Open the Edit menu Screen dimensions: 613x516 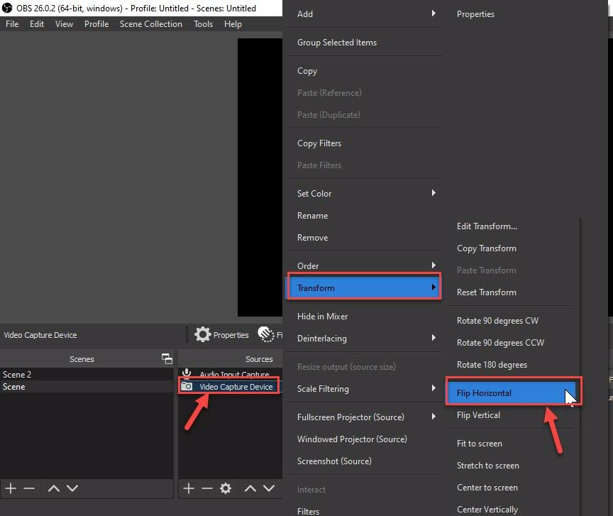pos(37,24)
